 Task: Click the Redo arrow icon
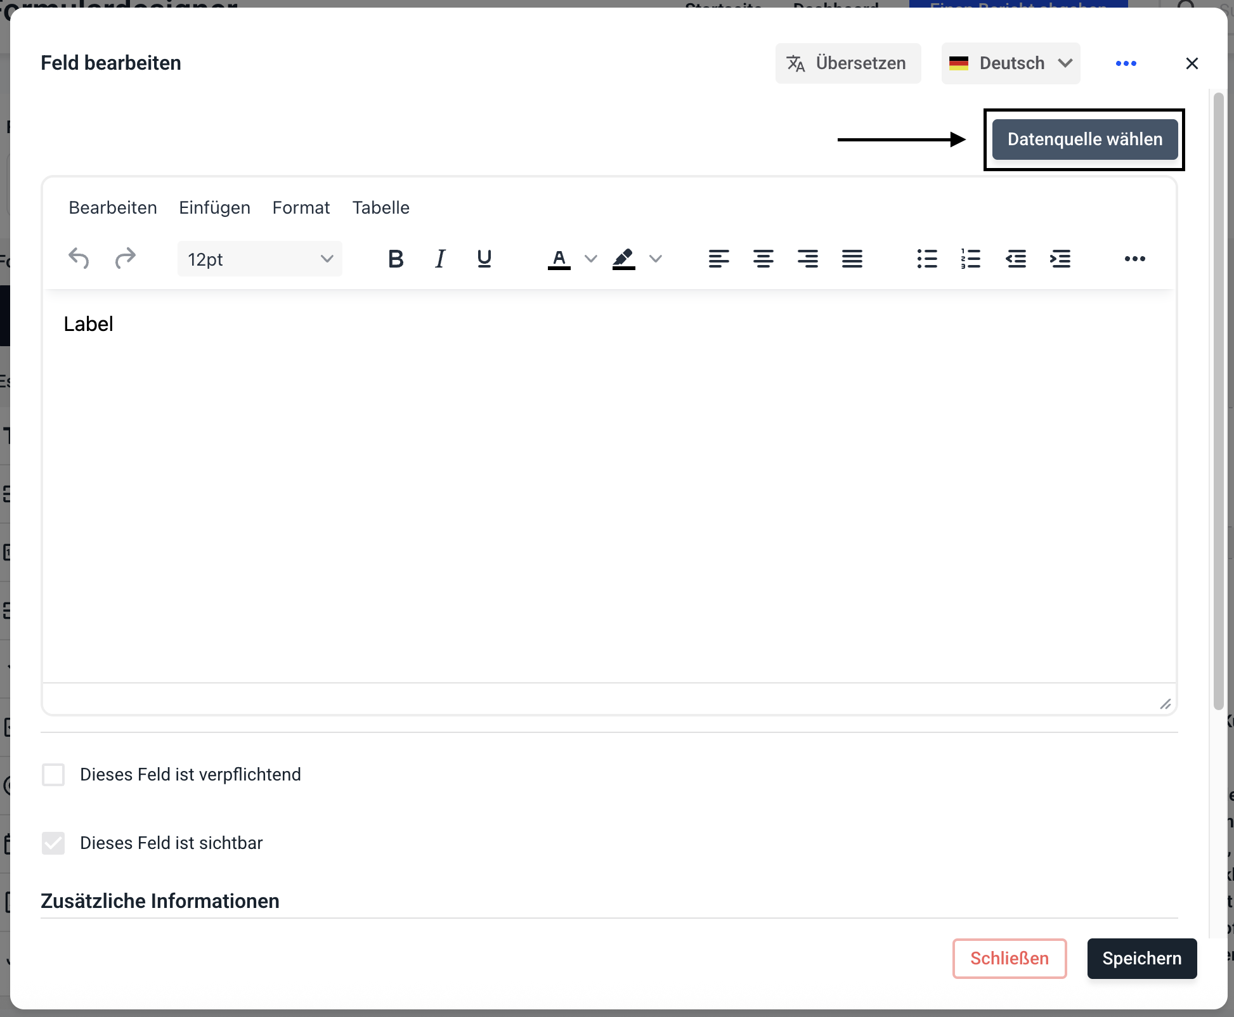click(125, 259)
